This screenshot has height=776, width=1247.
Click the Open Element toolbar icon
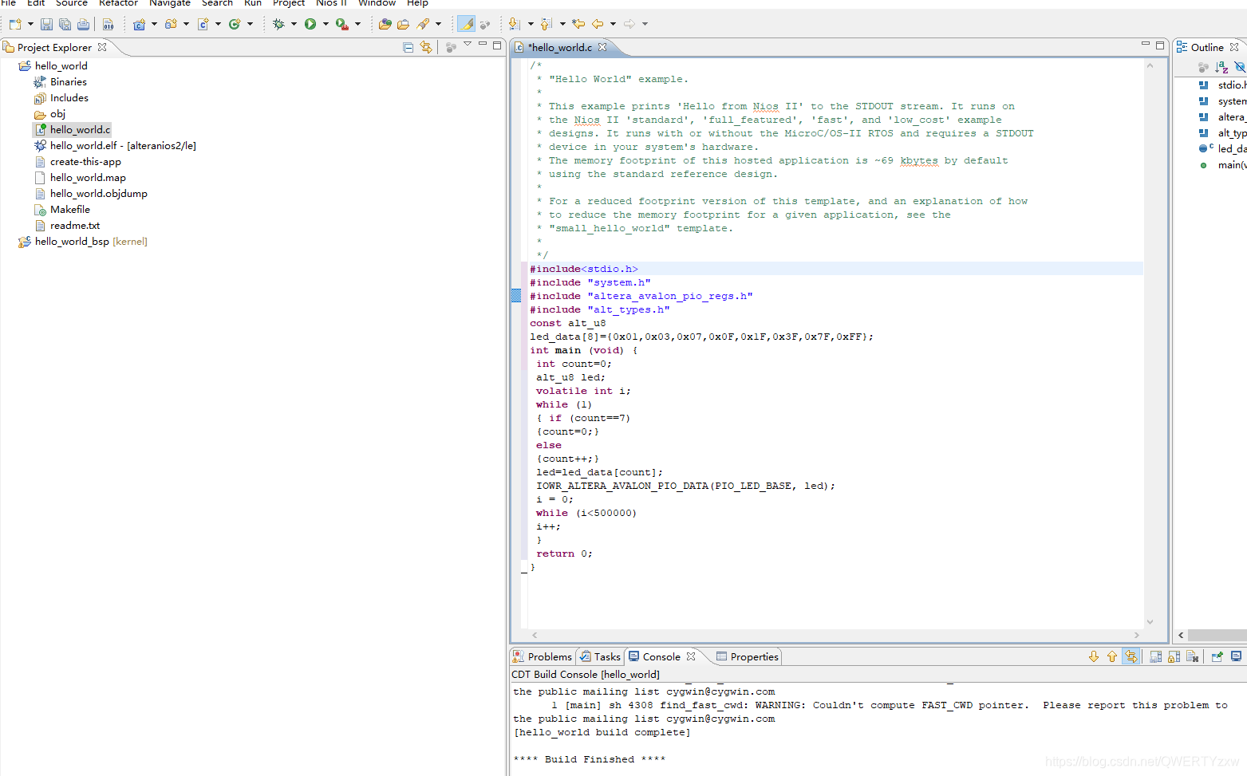[385, 24]
